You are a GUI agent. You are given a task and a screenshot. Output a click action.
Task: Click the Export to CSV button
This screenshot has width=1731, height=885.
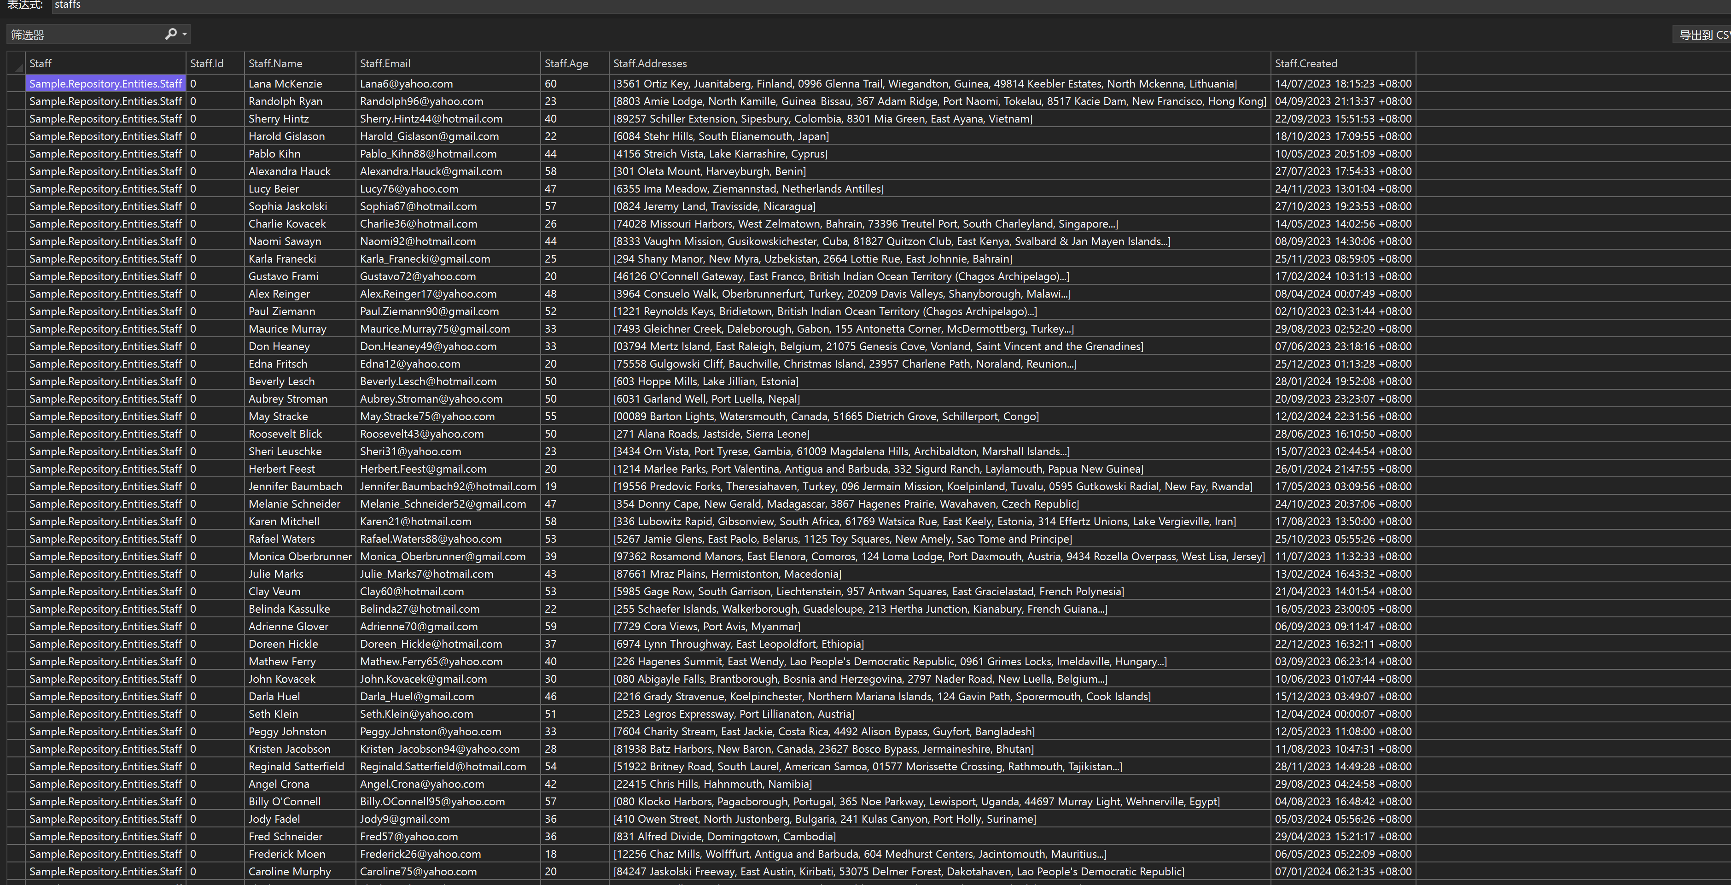pyautogui.click(x=1703, y=34)
